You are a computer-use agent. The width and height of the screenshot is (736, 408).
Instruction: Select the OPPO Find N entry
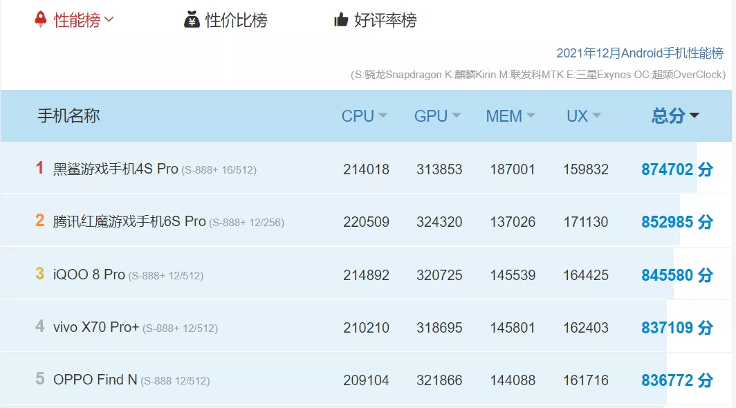tap(95, 380)
